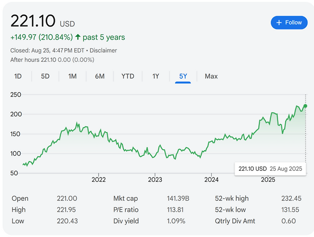Click the Follow button
314x237 pixels.
289,22
